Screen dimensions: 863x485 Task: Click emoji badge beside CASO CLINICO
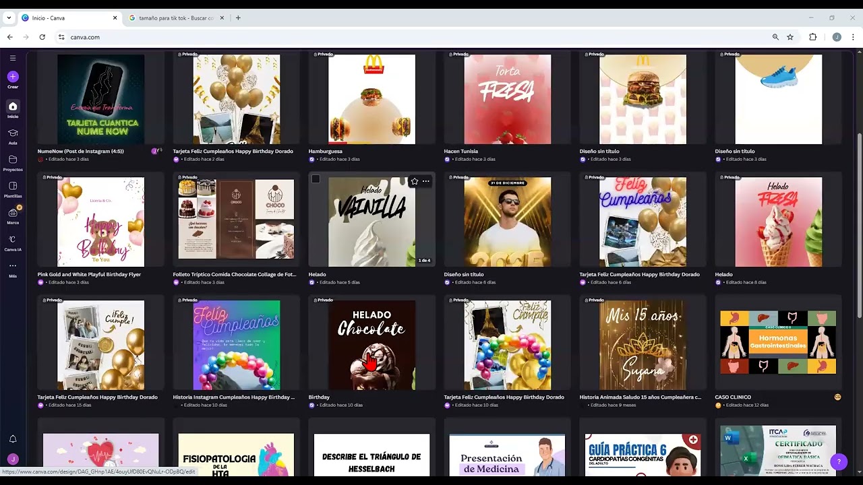pos(837,397)
